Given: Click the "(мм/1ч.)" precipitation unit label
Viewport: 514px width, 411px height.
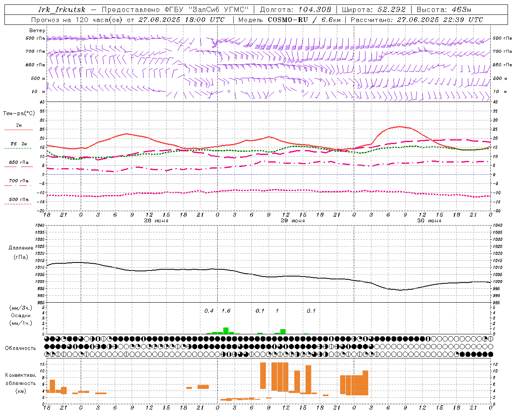Looking at the screenshot, I should tap(20, 323).
